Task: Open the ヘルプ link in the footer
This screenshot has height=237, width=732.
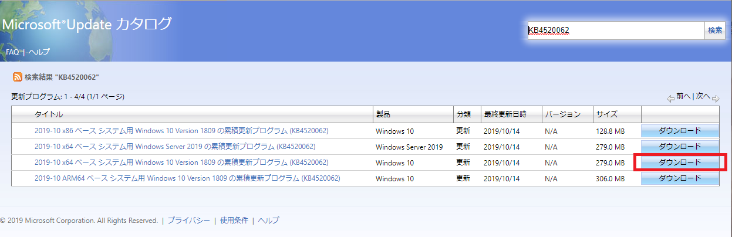Action: coord(269,221)
